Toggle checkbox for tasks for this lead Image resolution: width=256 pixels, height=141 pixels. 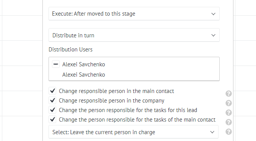pyautogui.click(x=52, y=110)
